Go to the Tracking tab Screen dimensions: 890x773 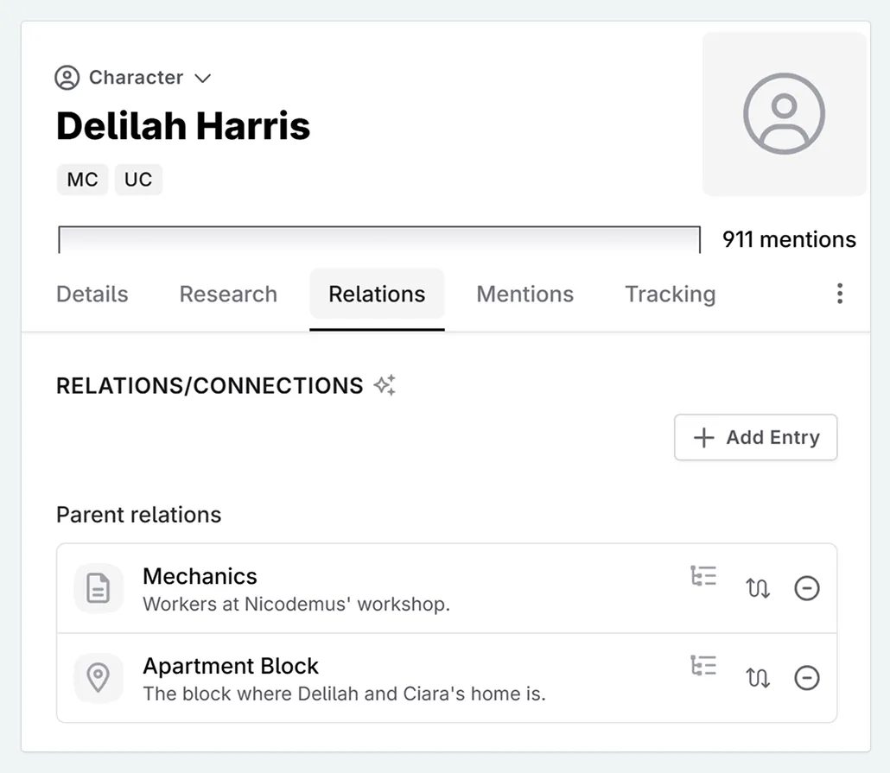pos(670,295)
